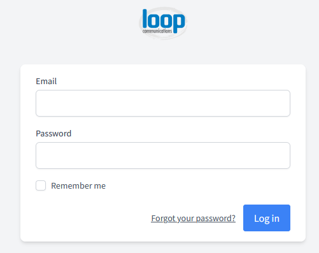Viewport: 319px width, 253px height.
Task: Place the cursor in the Password text box
Action: (163, 155)
